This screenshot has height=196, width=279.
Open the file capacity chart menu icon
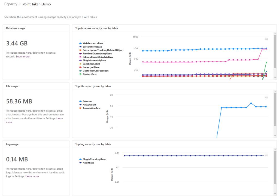click(x=266, y=97)
